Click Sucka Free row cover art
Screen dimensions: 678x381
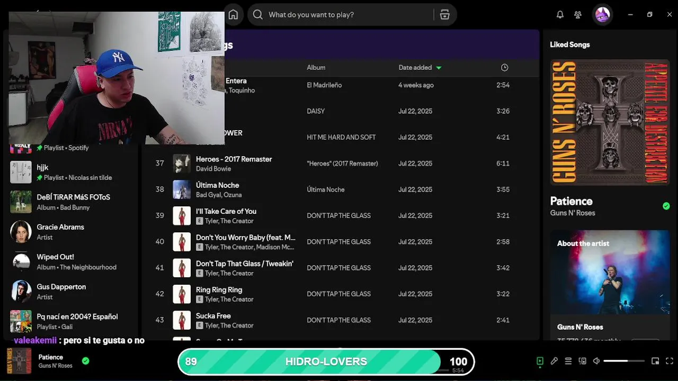click(182, 320)
